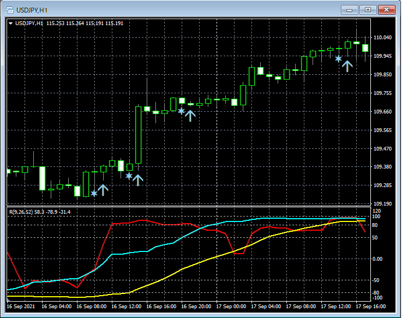Click the up-arrow signal below 17 Sep 13:00 candle
402x318 pixels.
347,66
